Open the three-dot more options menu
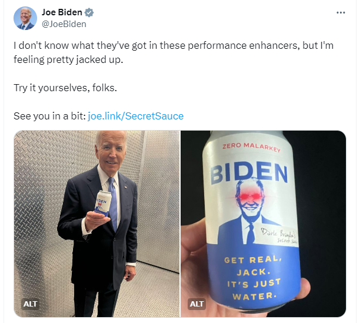Viewport: 363px width, 323px height. click(x=341, y=12)
